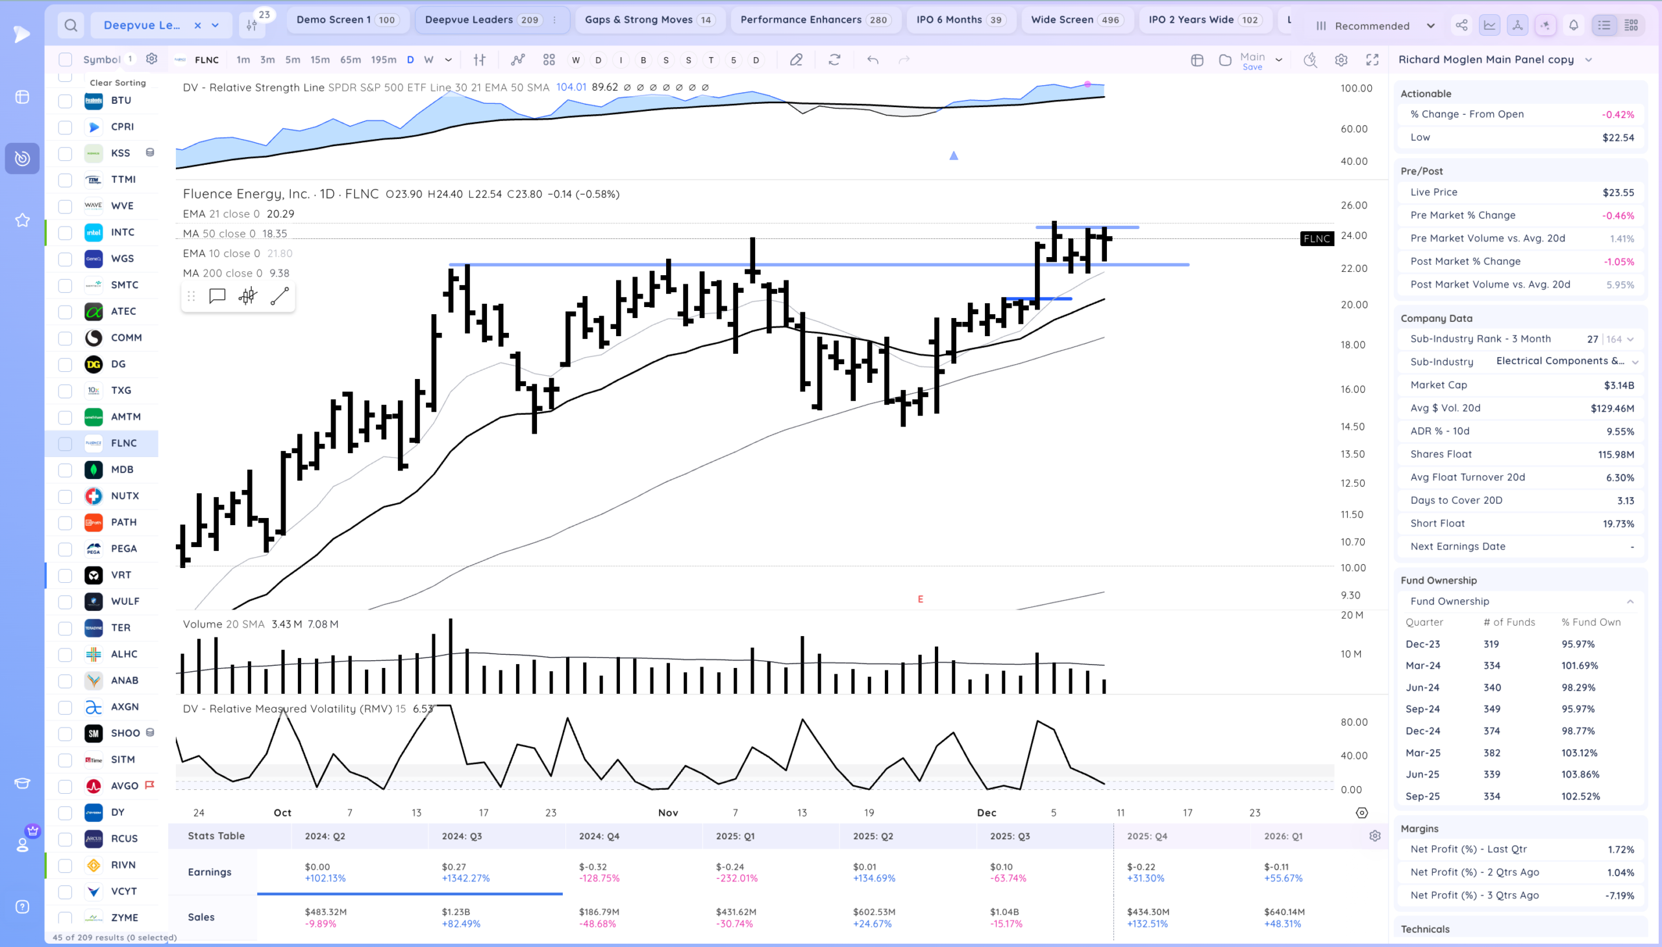Click the share icon in header
1662x947 pixels.
1461,25
